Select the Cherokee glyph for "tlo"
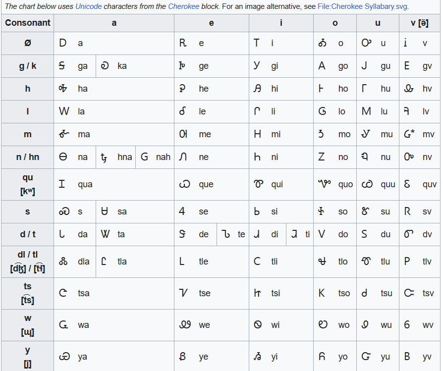The width and height of the screenshot is (443, 371). [x=323, y=262]
